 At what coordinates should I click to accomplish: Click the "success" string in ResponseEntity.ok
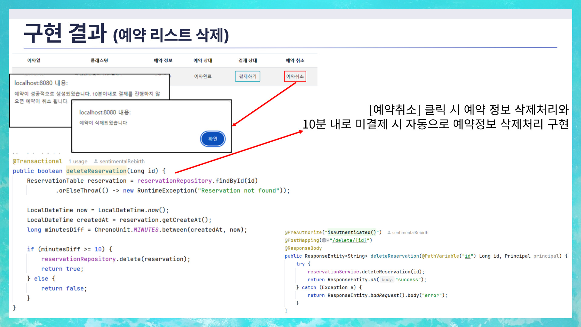click(408, 280)
